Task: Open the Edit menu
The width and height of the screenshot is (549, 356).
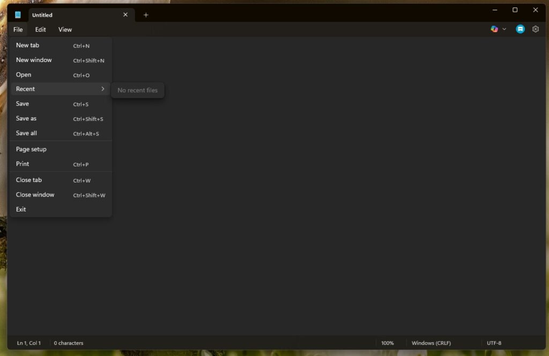Action: click(40, 29)
